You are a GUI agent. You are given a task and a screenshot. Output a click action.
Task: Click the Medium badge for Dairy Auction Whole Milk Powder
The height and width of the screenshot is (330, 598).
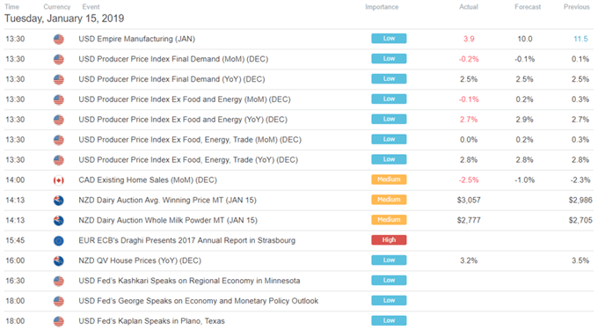pos(389,220)
